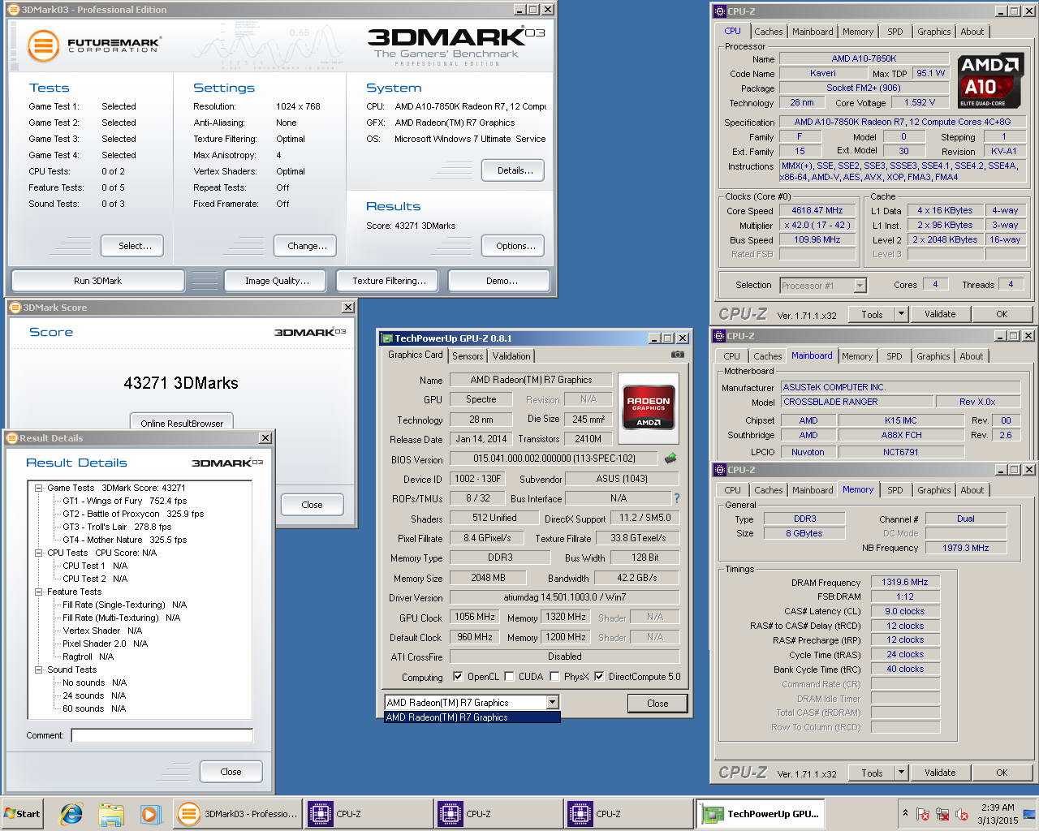The height and width of the screenshot is (831, 1039).
Task: Click the Close button beside 3DMark Score
Action: (312, 505)
